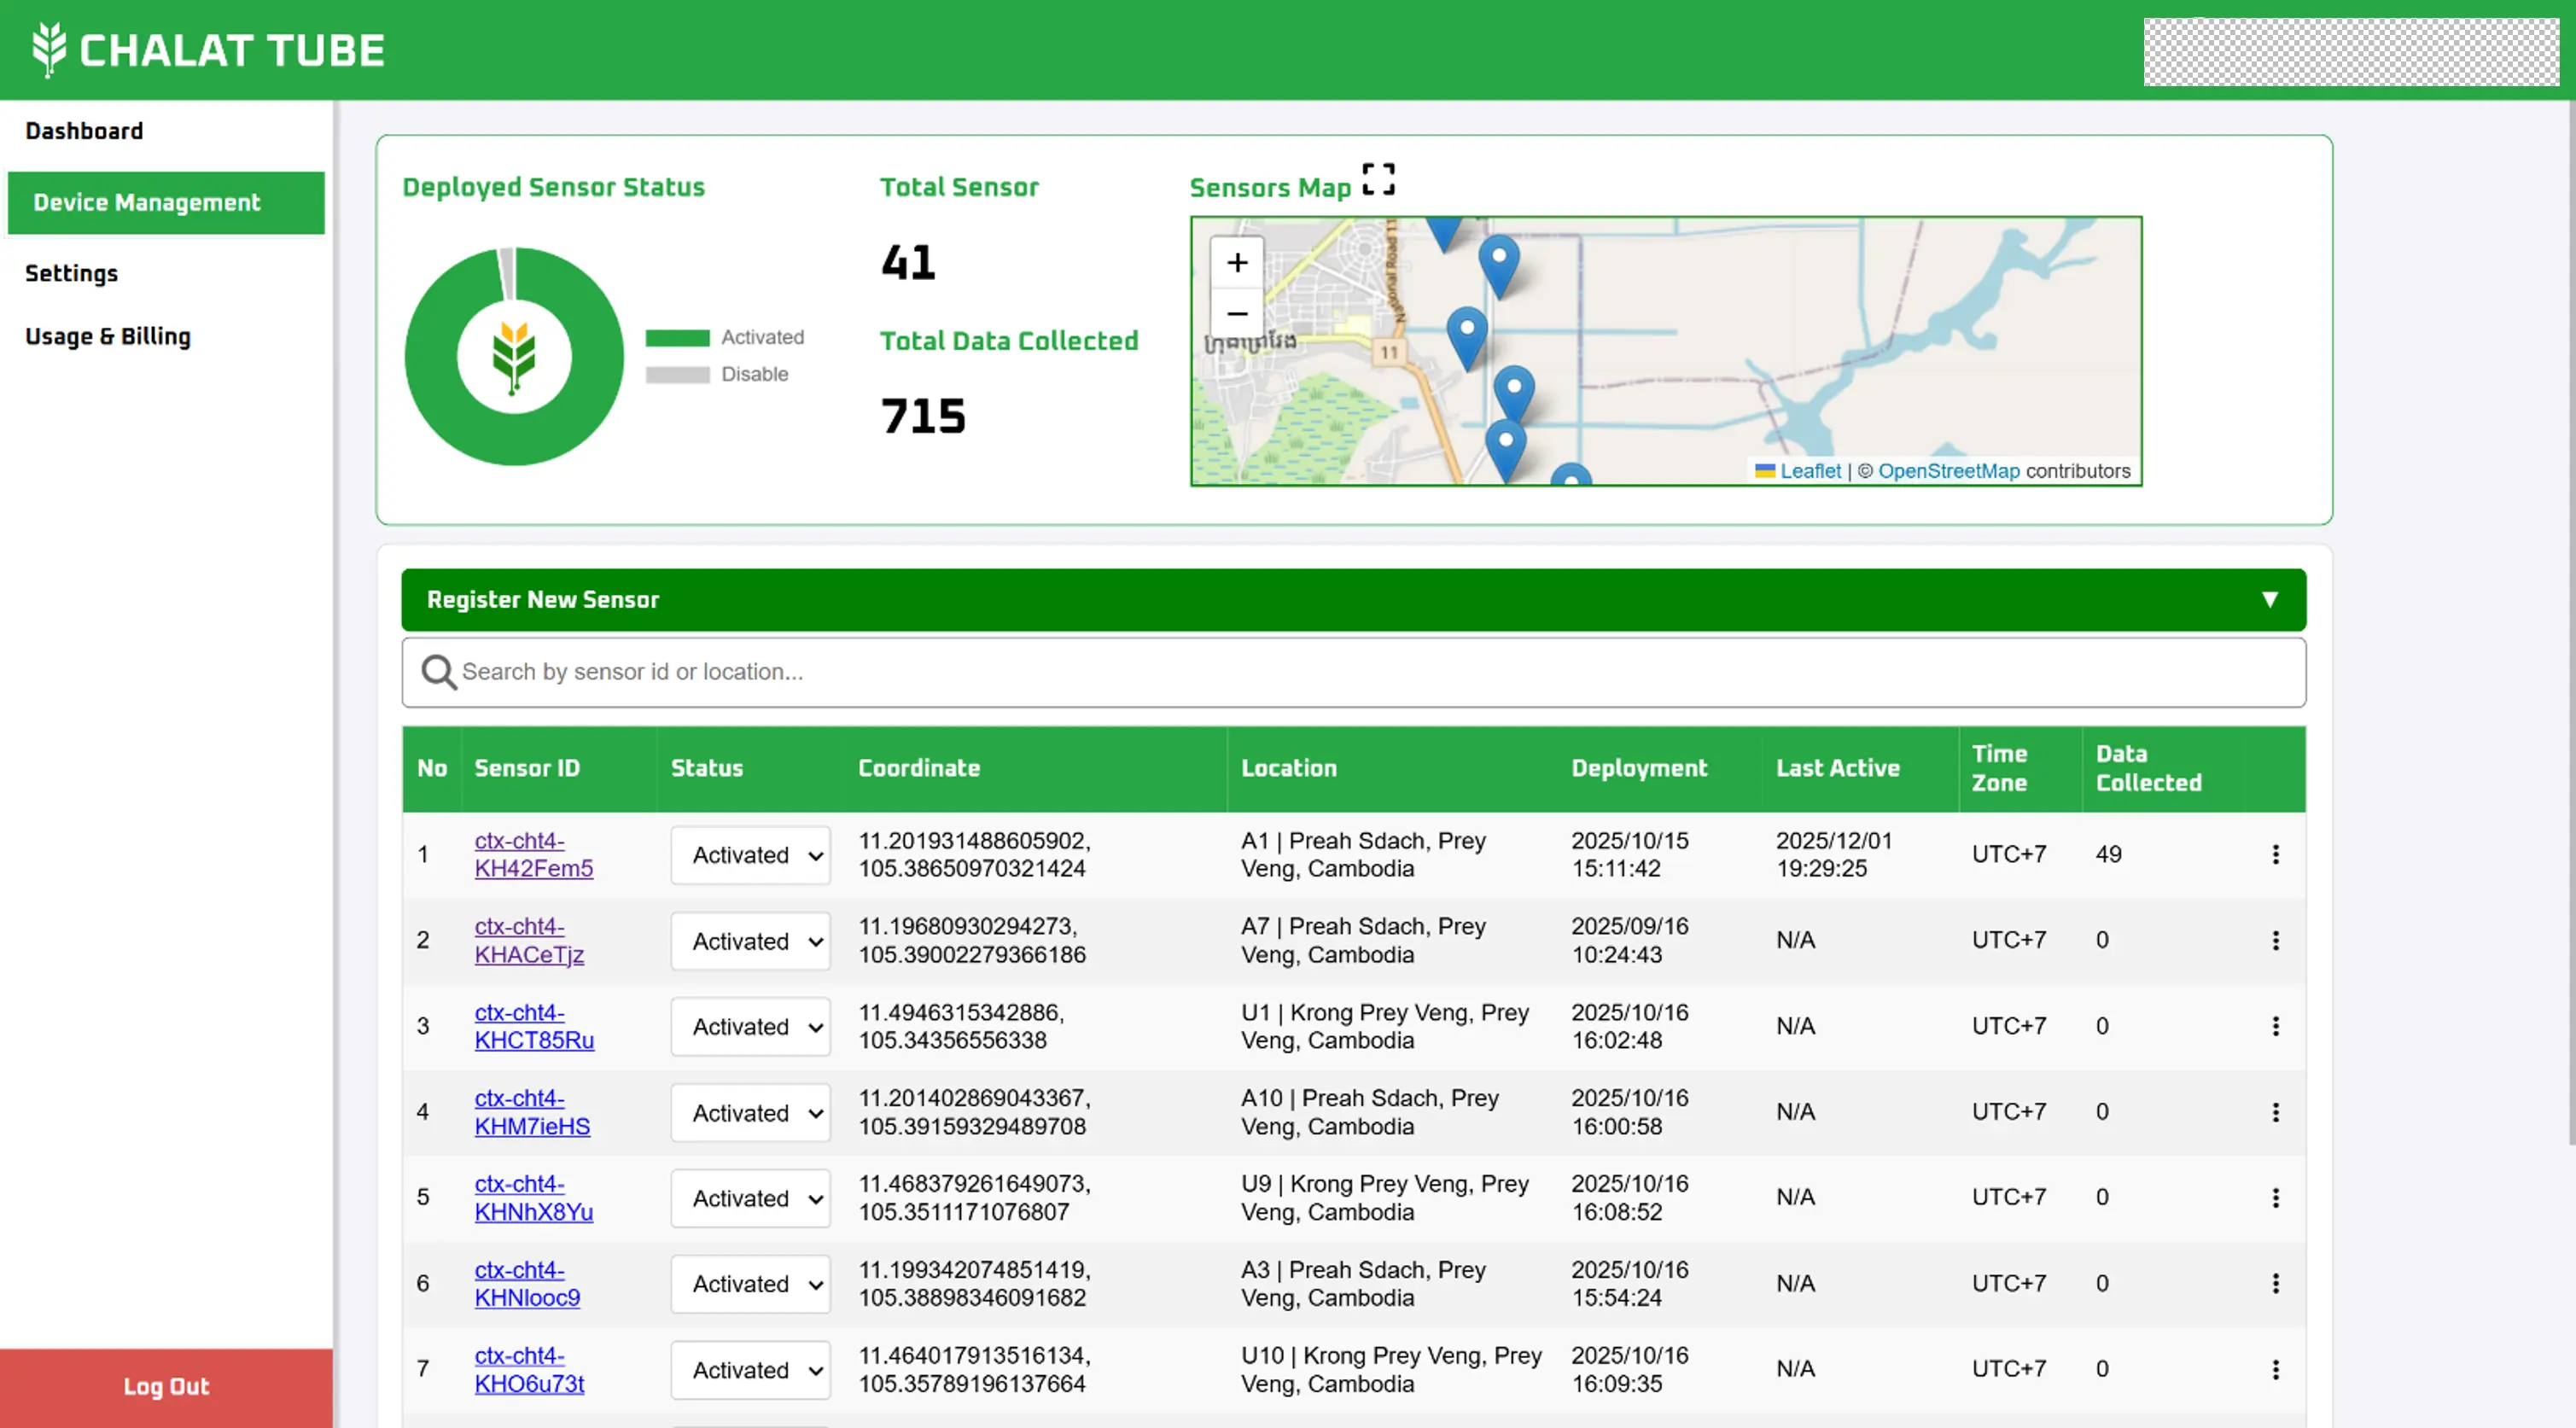Click the wheat icon inside the donut chart

click(513, 353)
